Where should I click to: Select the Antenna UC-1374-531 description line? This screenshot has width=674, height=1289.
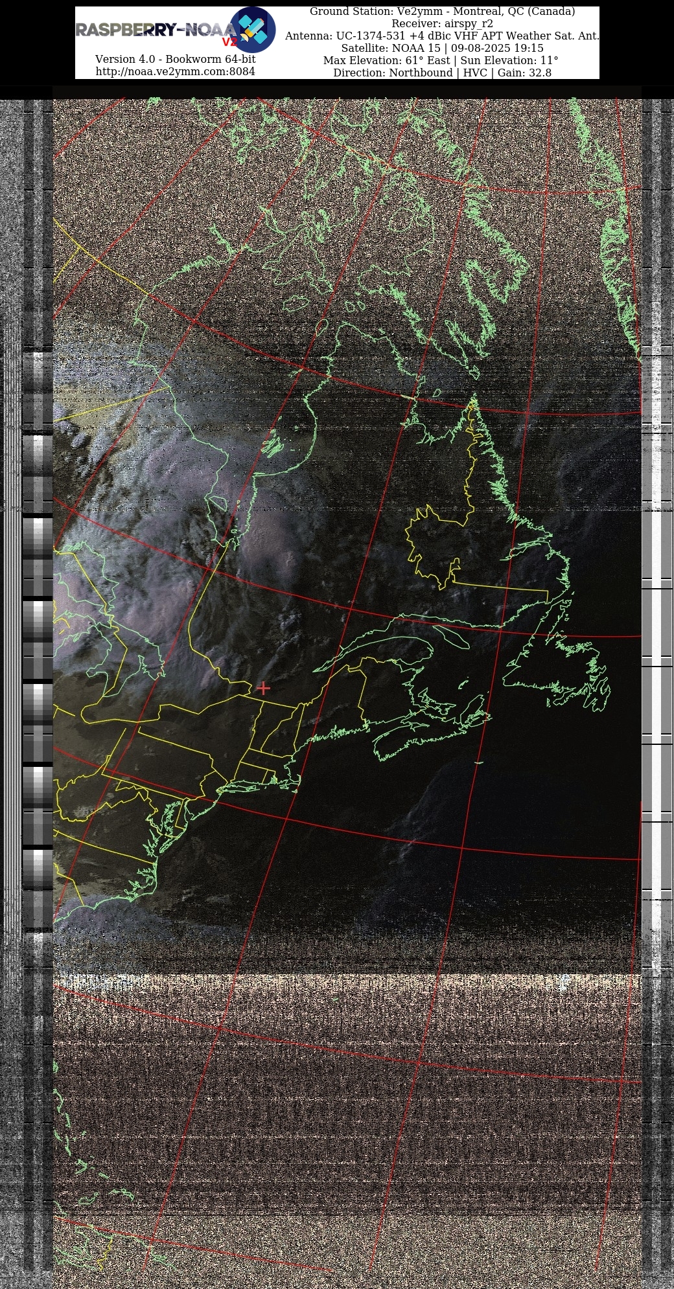(442, 36)
